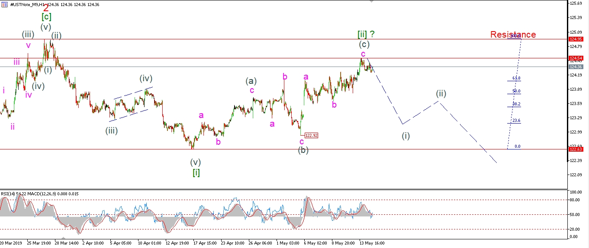
Task: Click the gray (b) wave label
Action: point(303,150)
